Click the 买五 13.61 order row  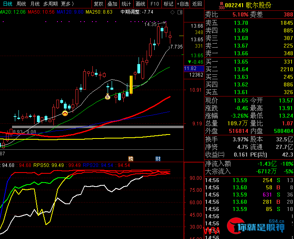pyautogui.click(x=249, y=92)
